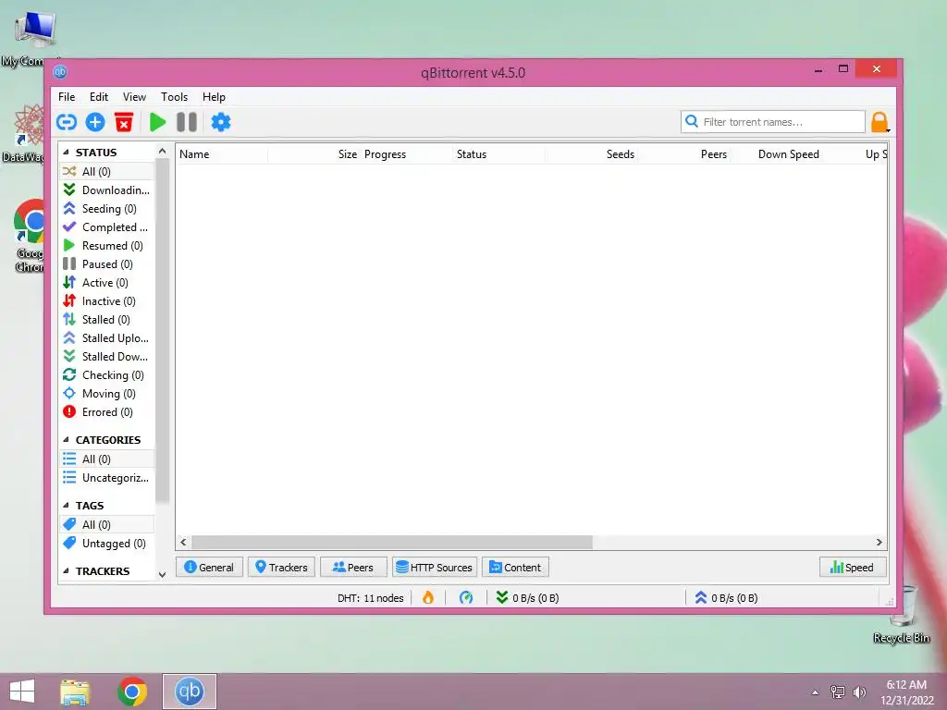This screenshot has height=710, width=947.
Task: Open Google Chrome from the taskbar
Action: point(132,692)
